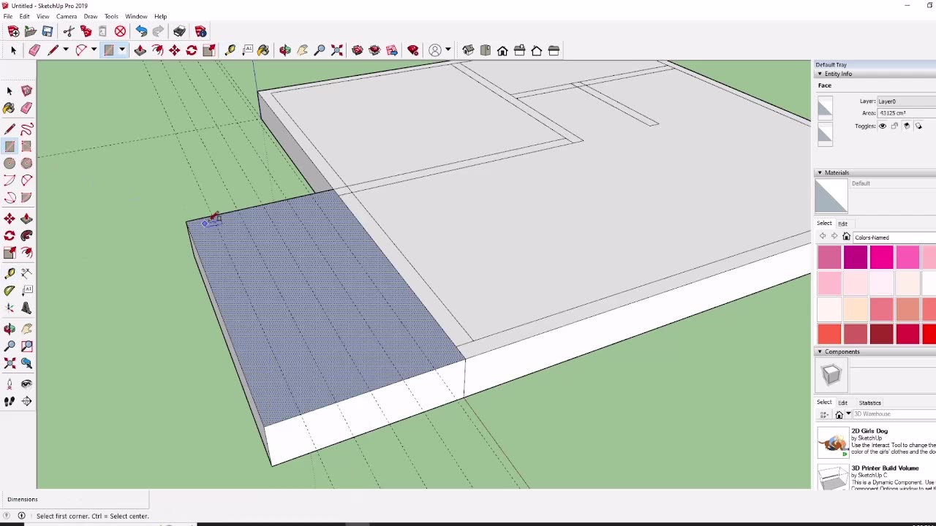The height and width of the screenshot is (526, 936).
Task: Select the Rotate tool in top toolbar
Action: click(192, 50)
